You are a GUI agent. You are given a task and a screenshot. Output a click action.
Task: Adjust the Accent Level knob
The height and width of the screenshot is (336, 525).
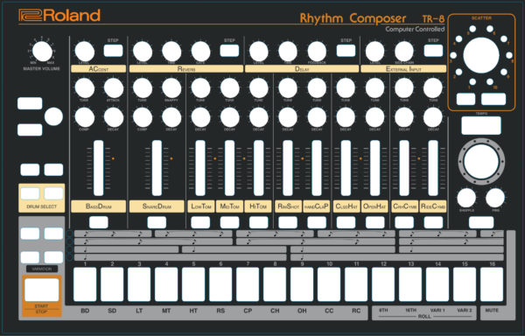[84, 52]
